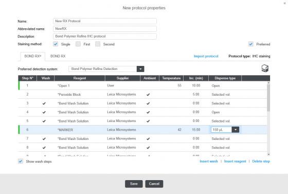Click the Wash checkmark in step 3 row
Viewport: 288px width, 194px height.
tap(44, 103)
